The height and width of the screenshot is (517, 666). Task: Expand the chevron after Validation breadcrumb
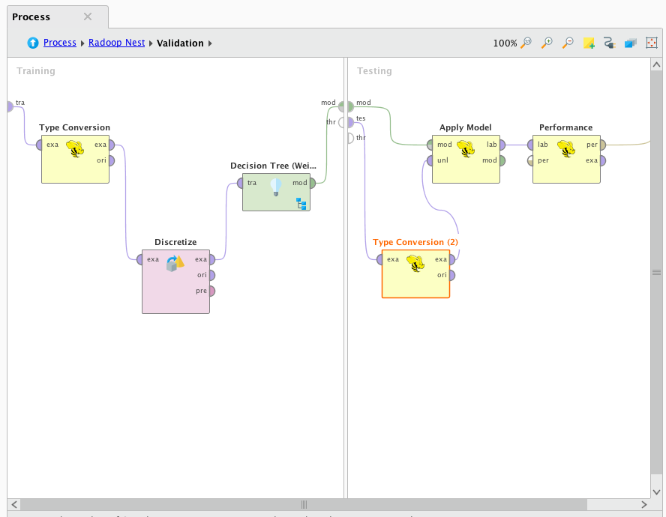210,43
